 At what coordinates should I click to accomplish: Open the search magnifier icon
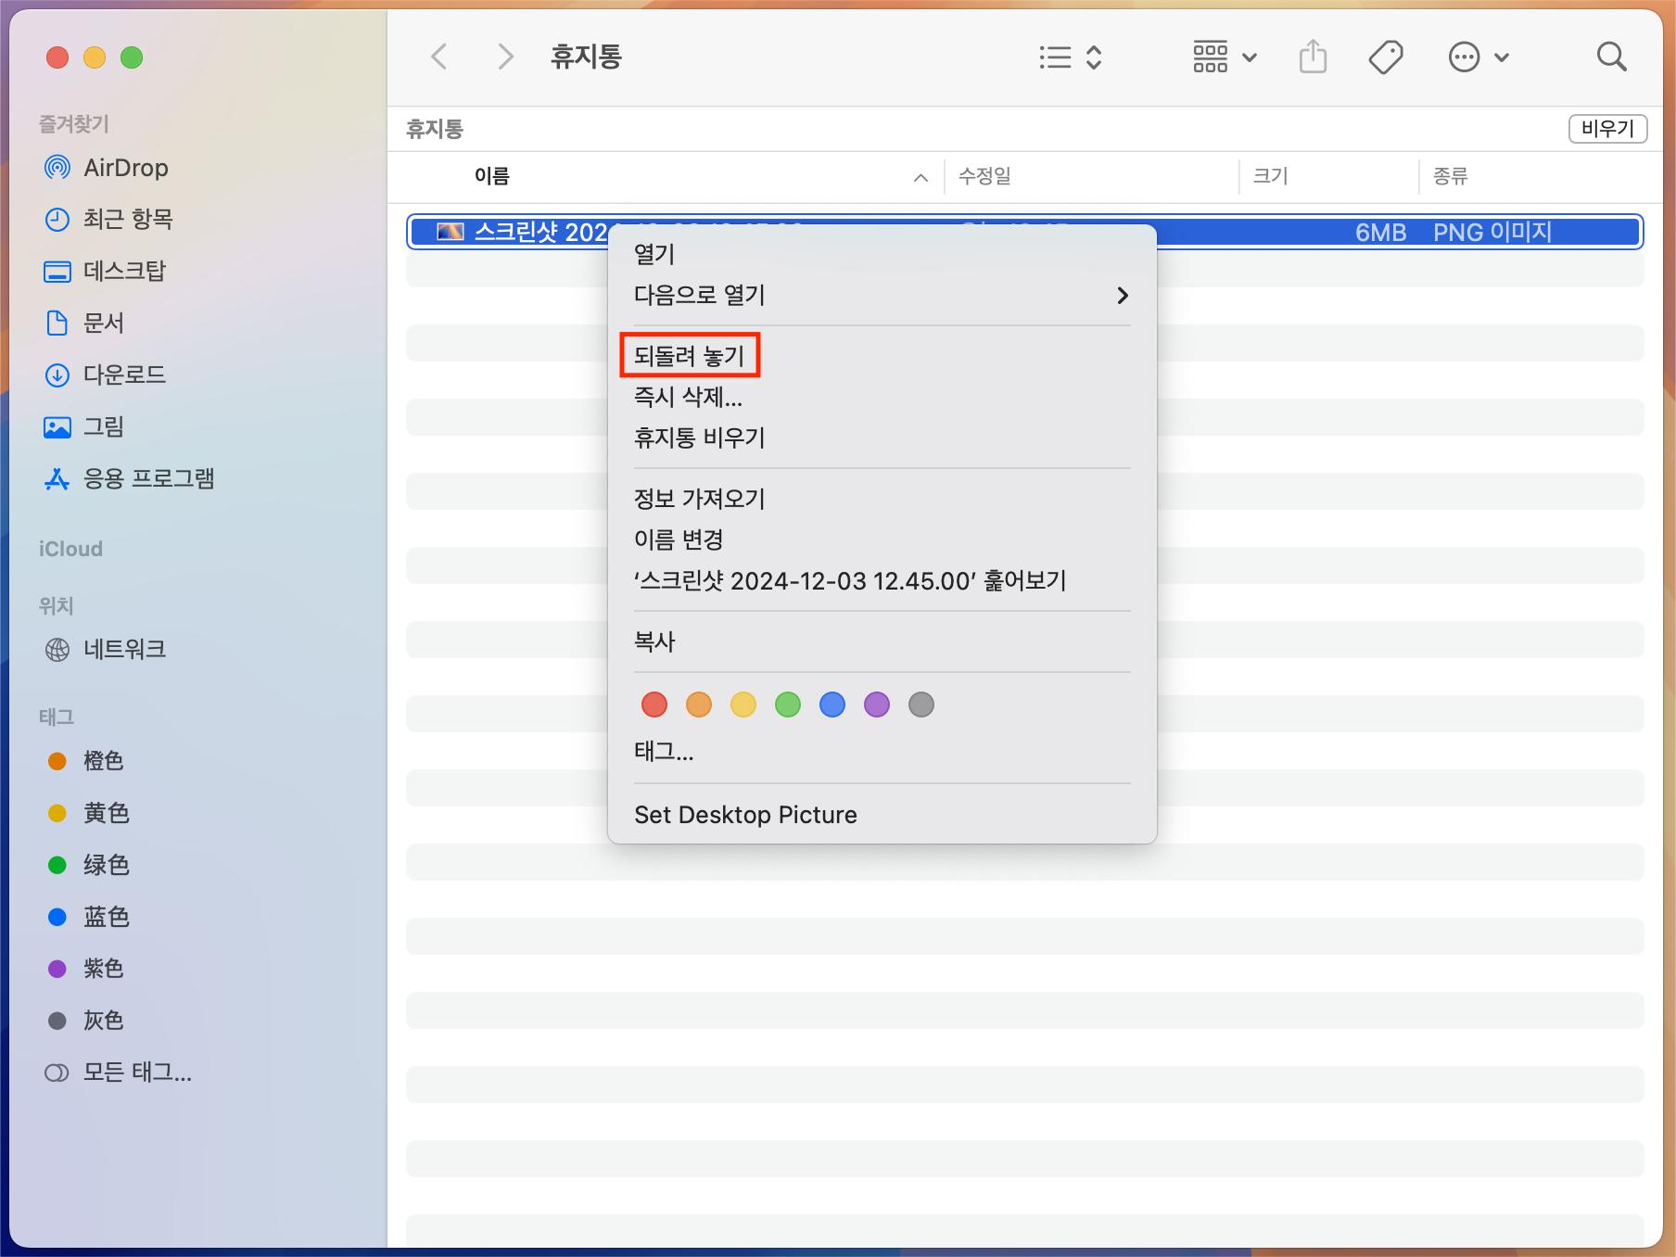[x=1611, y=57]
